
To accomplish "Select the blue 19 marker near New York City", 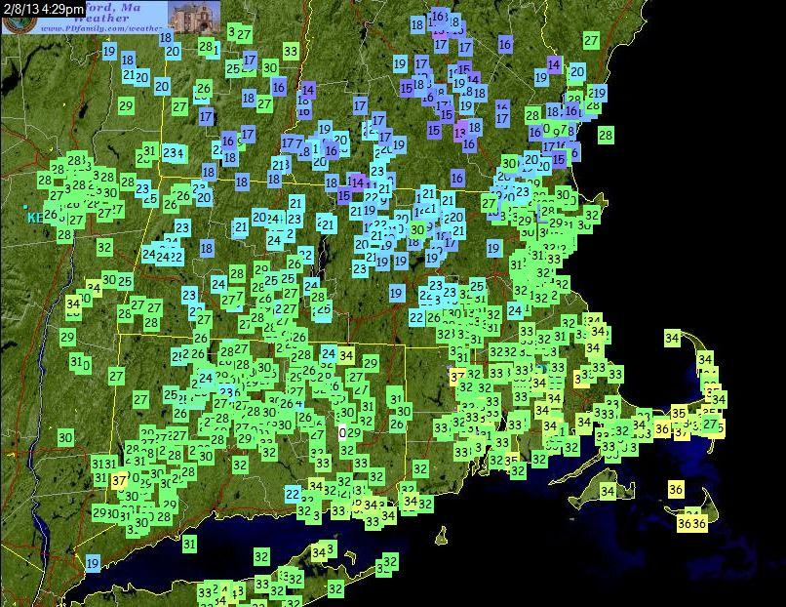I will point(93,563).
